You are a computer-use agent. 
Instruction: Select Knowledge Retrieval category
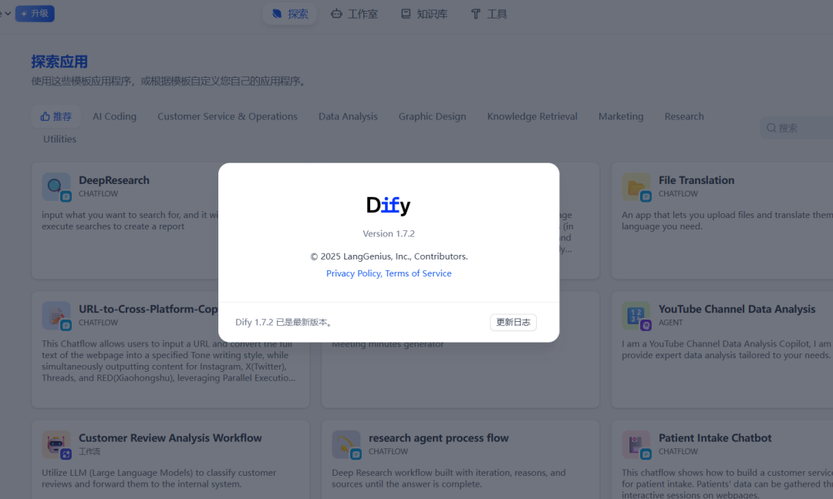pyautogui.click(x=532, y=116)
